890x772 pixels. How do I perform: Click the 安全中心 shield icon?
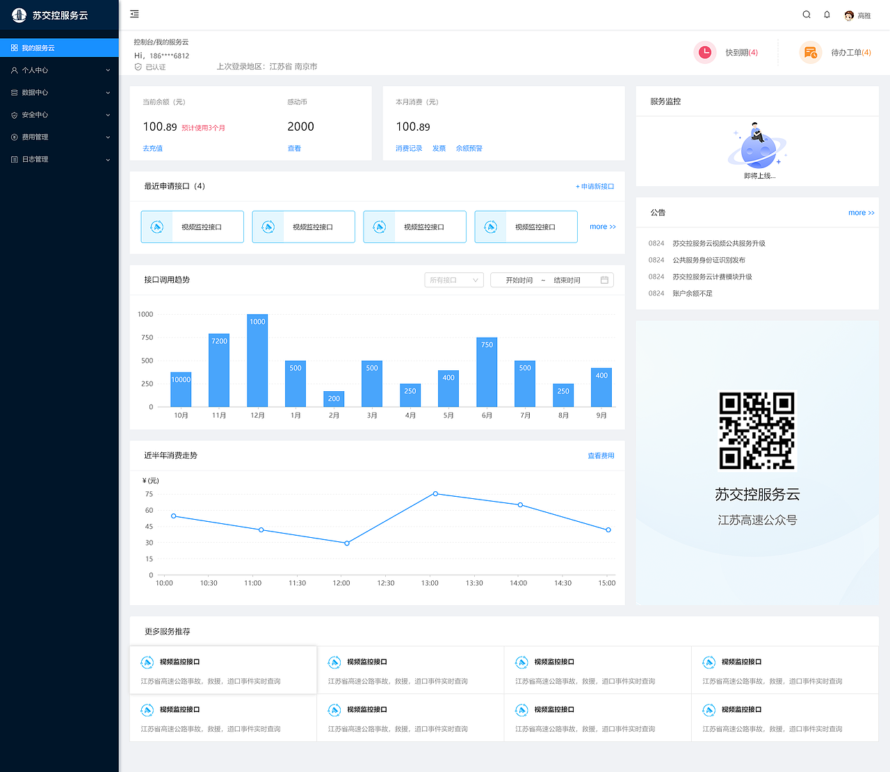[14, 115]
